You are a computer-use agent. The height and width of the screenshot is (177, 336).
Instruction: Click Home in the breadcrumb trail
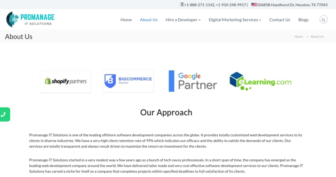(298, 37)
